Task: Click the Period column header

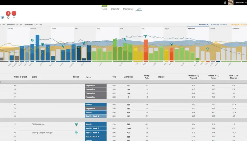Action: tap(88, 77)
